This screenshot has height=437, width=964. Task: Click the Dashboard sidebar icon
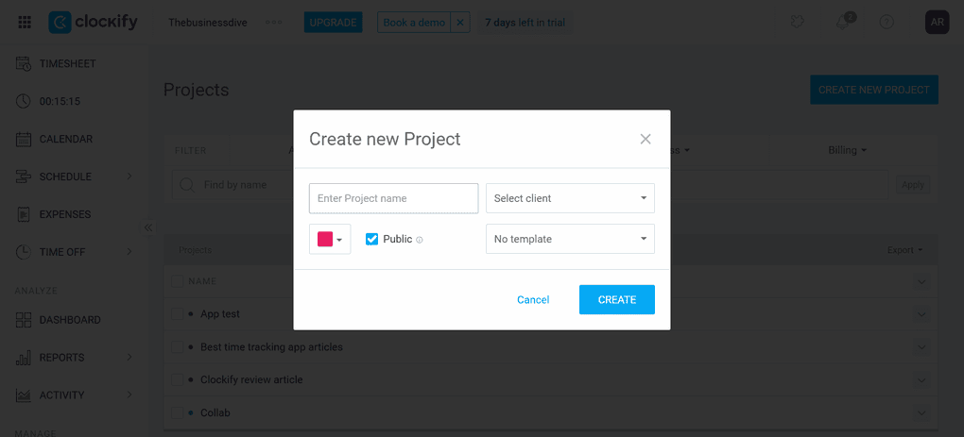pos(24,320)
